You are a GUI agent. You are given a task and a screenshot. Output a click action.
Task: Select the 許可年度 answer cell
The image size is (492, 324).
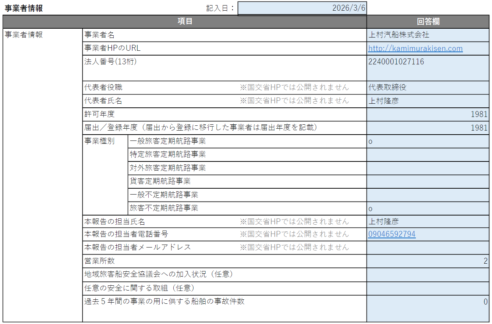(428, 114)
